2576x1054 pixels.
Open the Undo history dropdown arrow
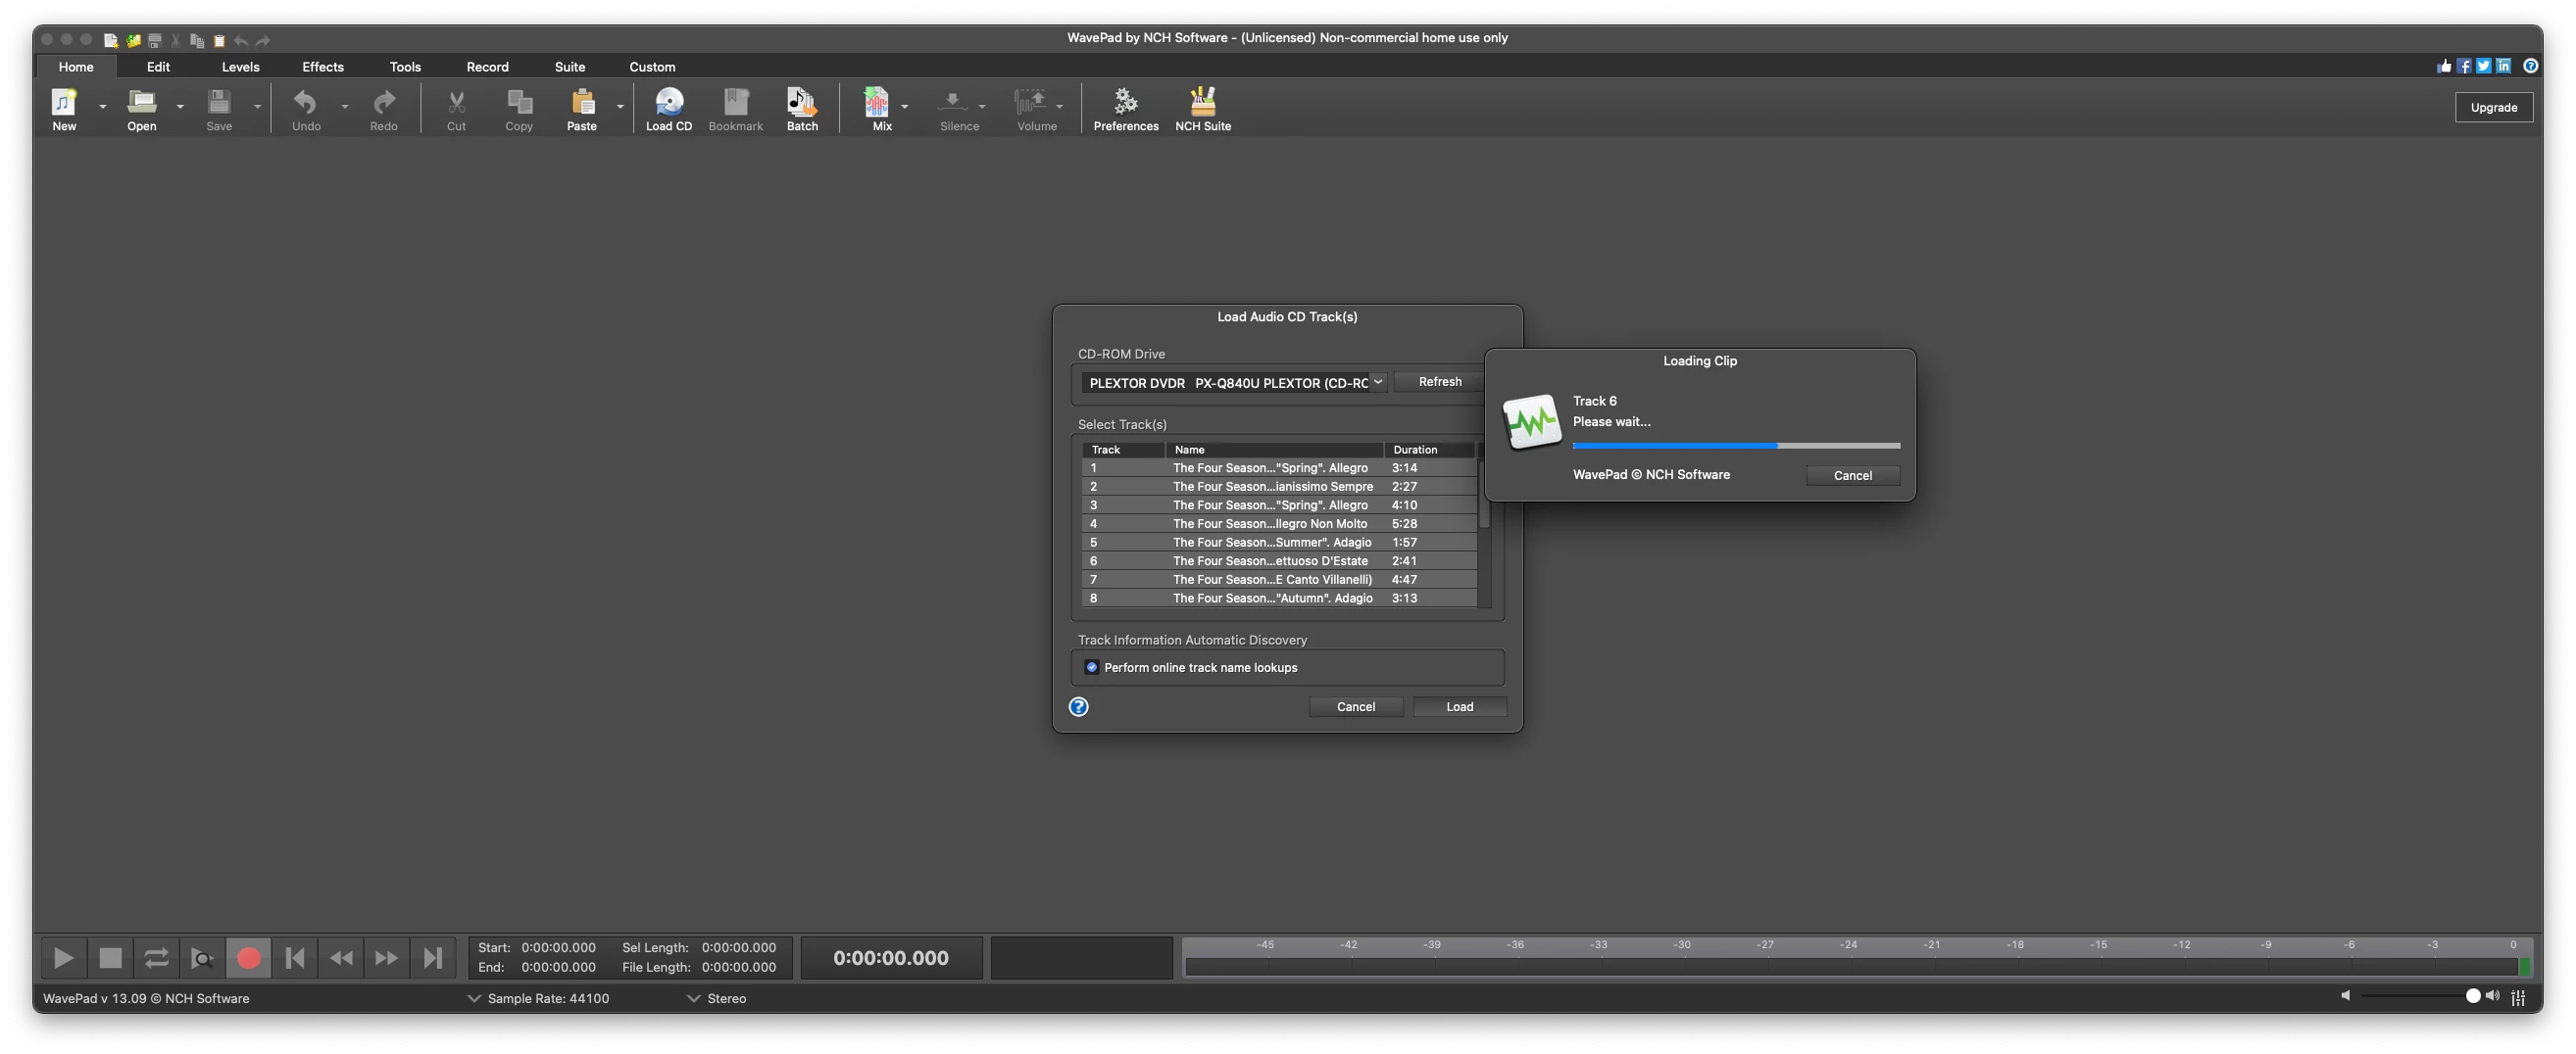[x=345, y=106]
